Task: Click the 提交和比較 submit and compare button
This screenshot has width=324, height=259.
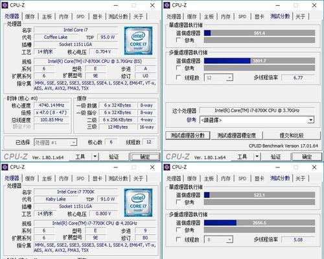Action: (292, 136)
